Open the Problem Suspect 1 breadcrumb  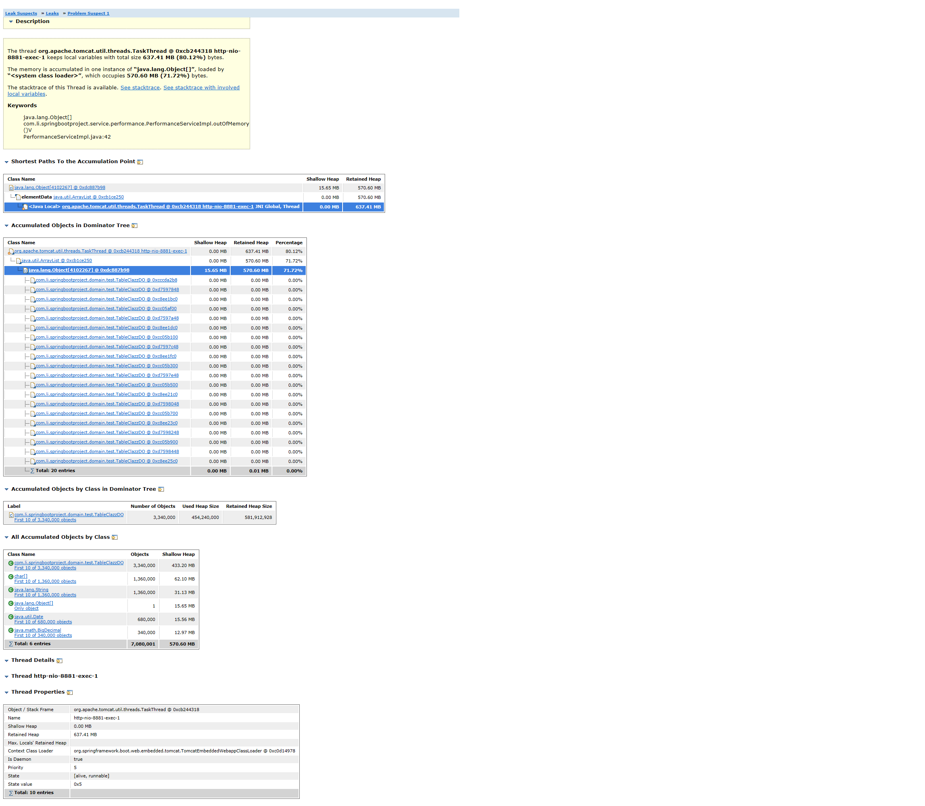[88, 13]
